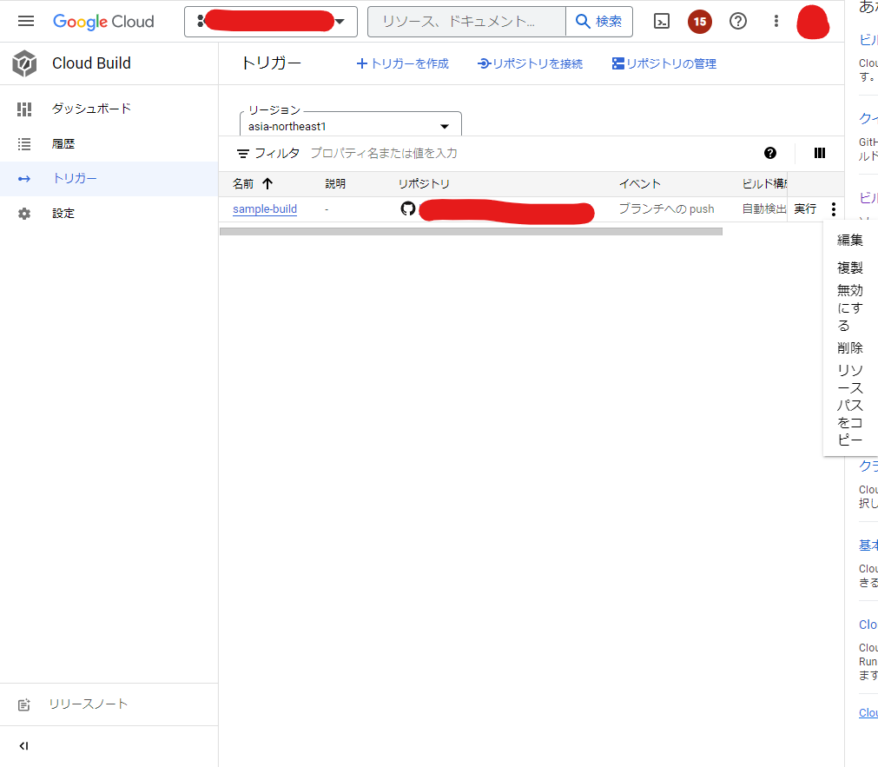Viewport: 878px width, 767px height.
Task: Click the フィルタ filter icon
Action: click(x=242, y=154)
